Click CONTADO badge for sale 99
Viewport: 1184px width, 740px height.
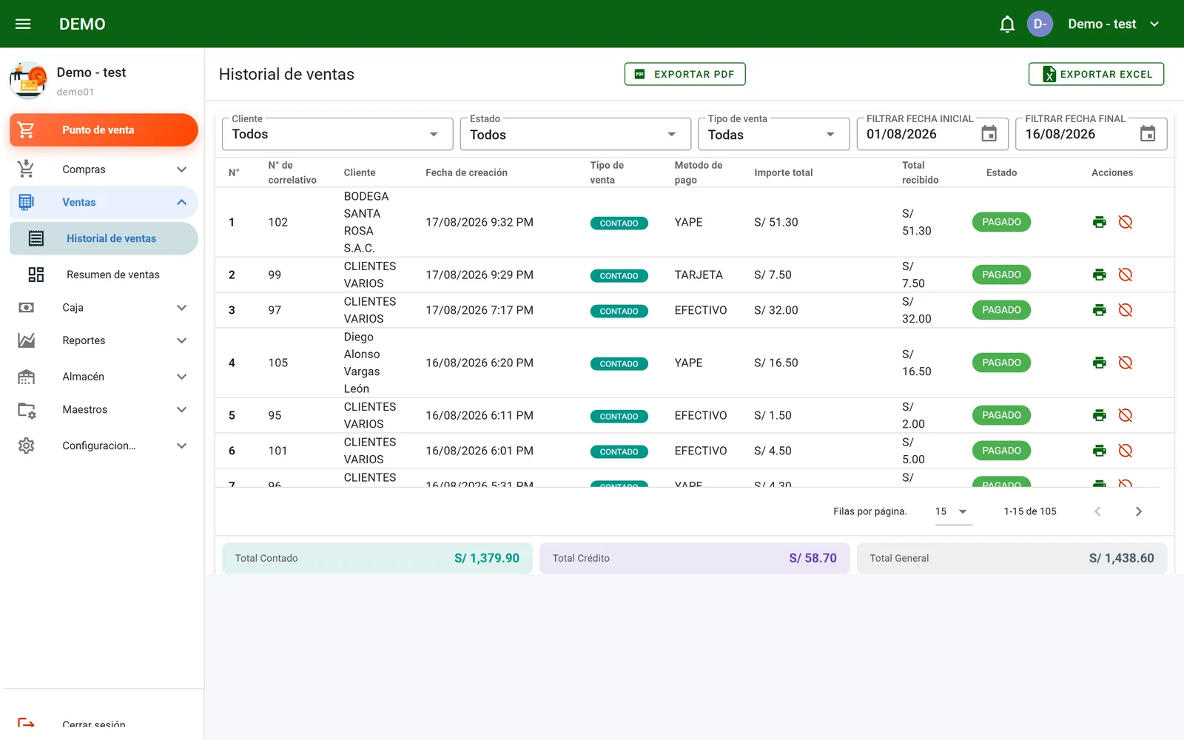[619, 276]
